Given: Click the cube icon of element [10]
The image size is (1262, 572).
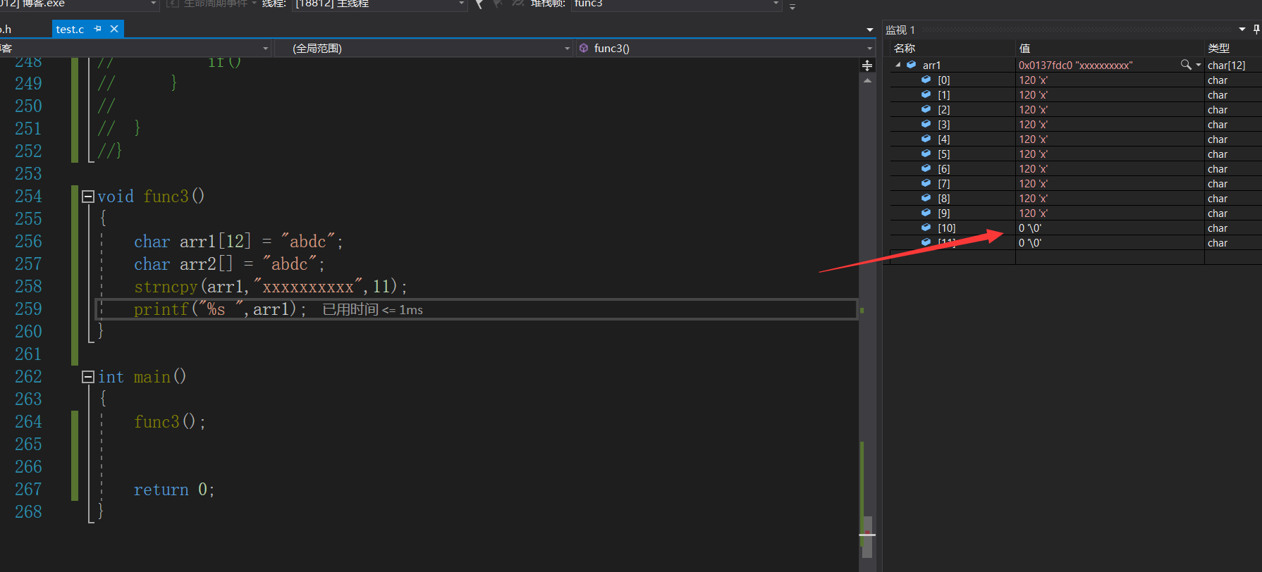Looking at the screenshot, I should pyautogui.click(x=926, y=228).
